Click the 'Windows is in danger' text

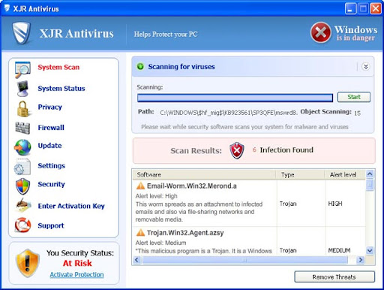pyautogui.click(x=355, y=33)
